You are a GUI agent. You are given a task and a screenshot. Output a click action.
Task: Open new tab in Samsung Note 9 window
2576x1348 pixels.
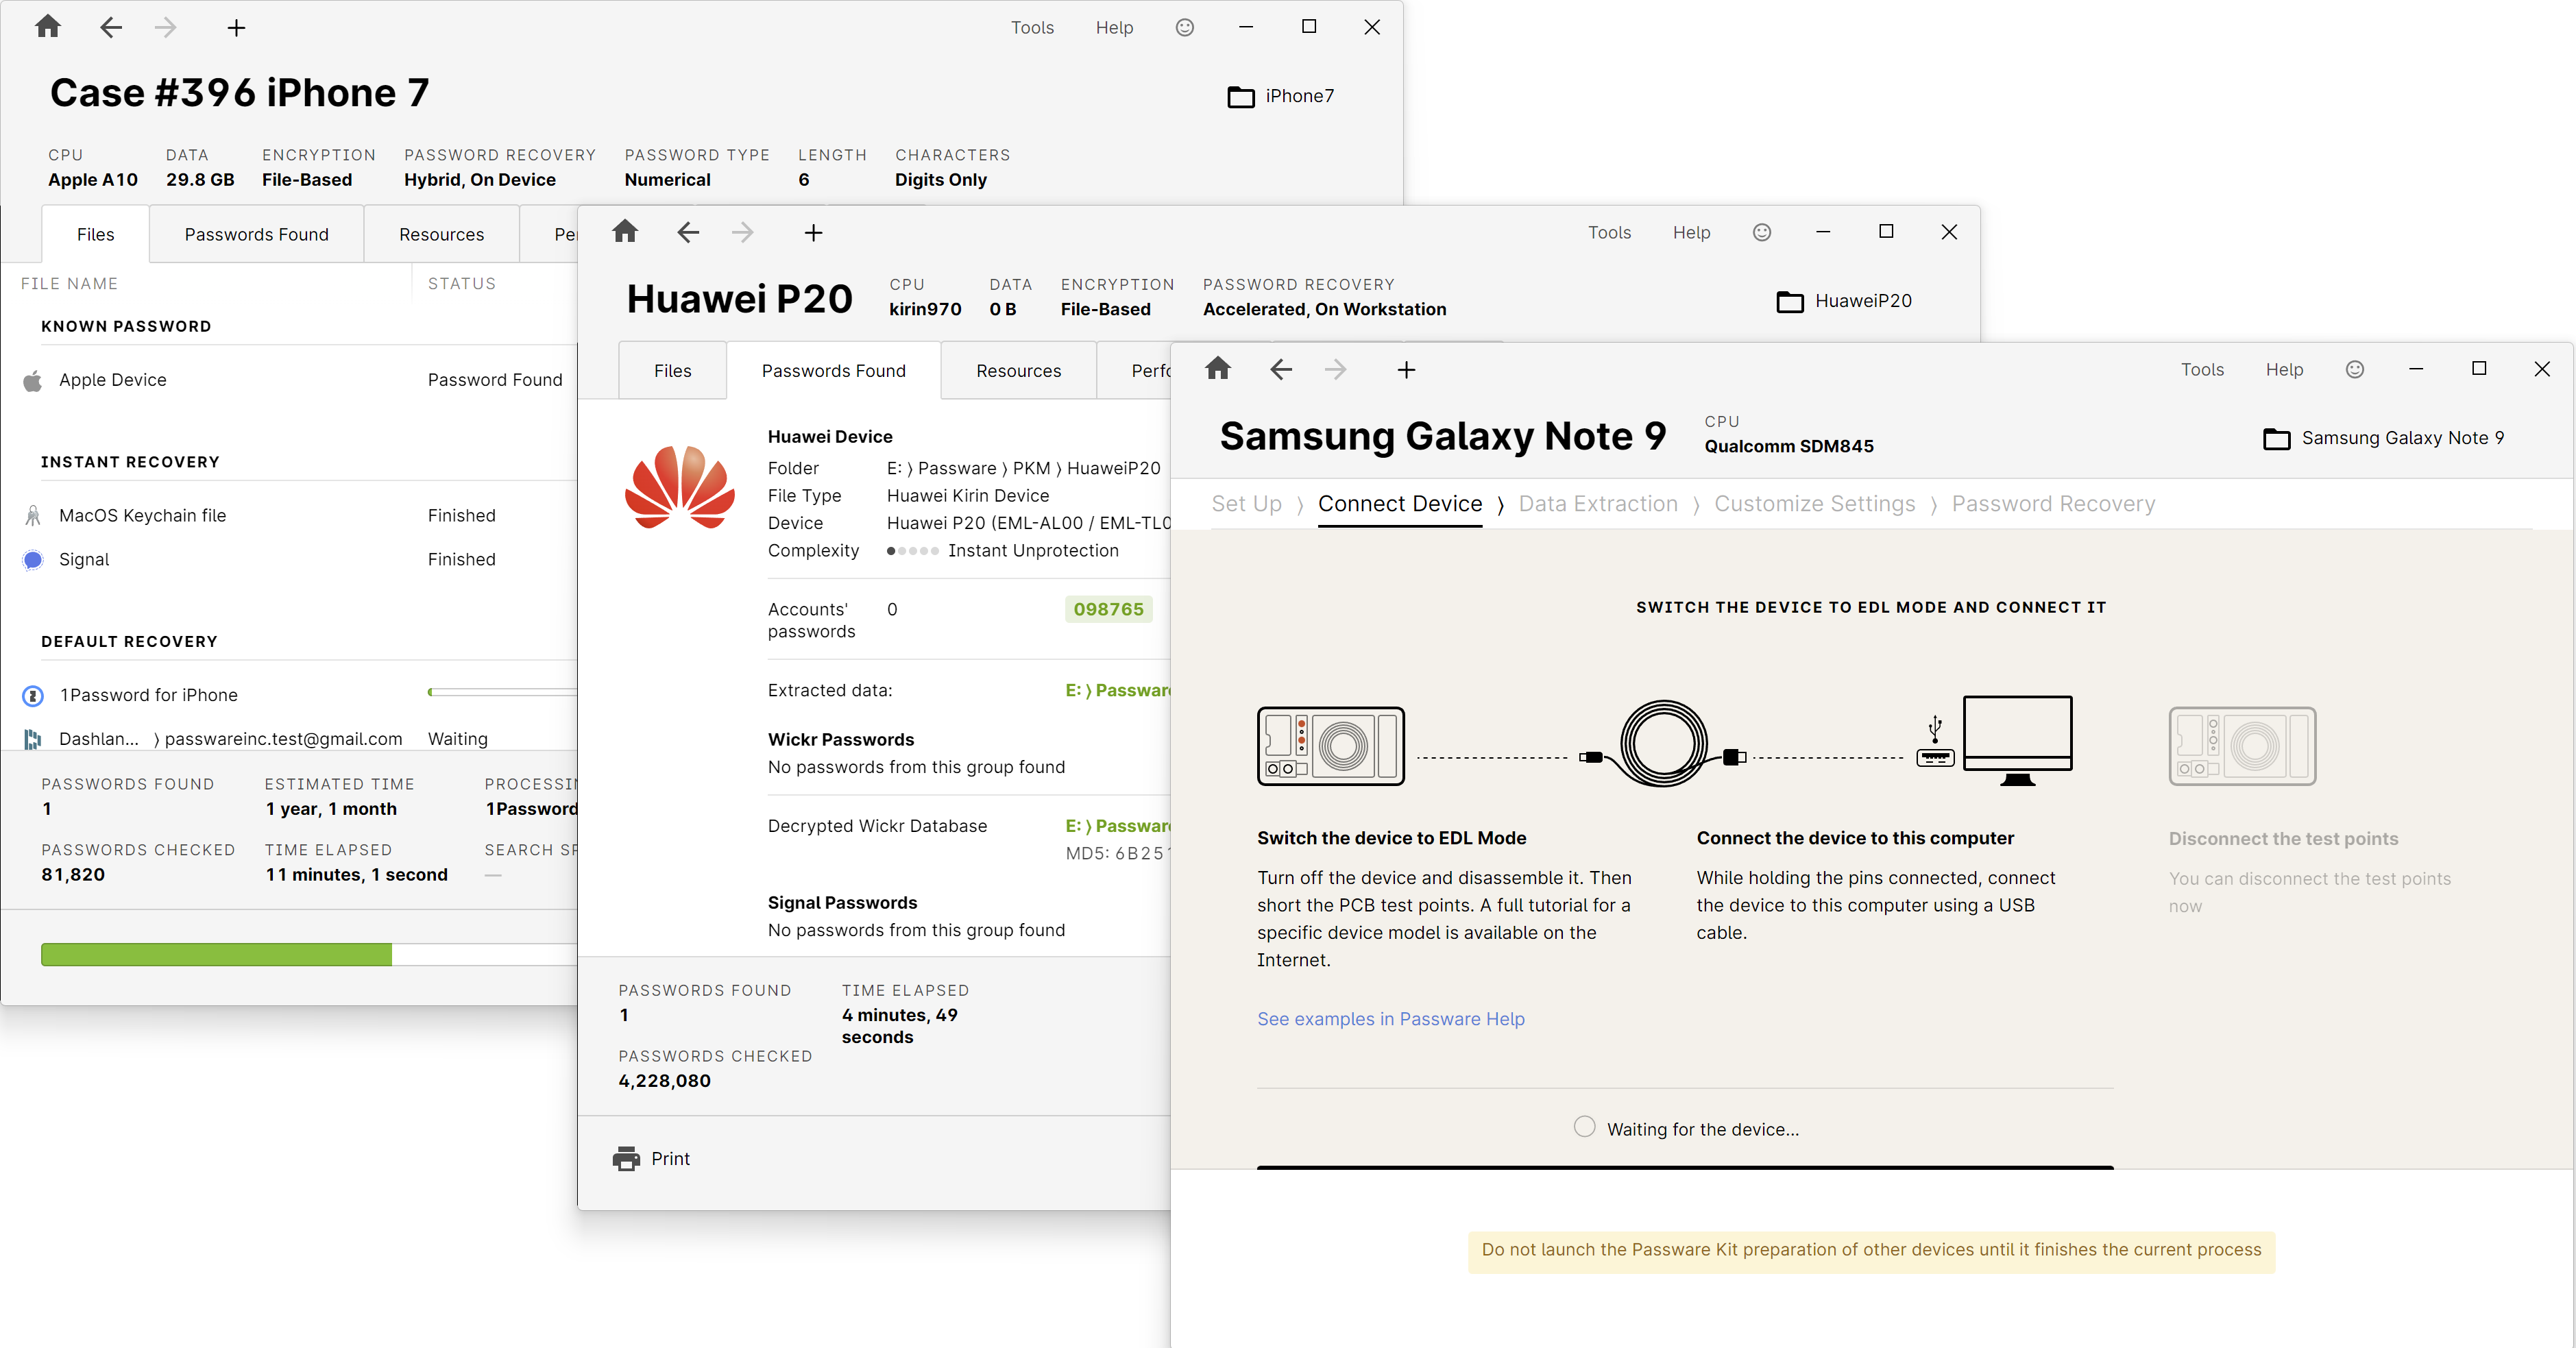click(1406, 371)
